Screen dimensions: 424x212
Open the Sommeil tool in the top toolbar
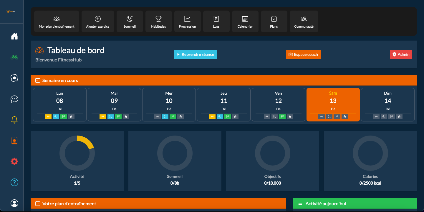(130, 21)
